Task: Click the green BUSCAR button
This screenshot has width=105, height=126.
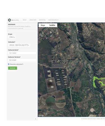Action: pos(13,68)
